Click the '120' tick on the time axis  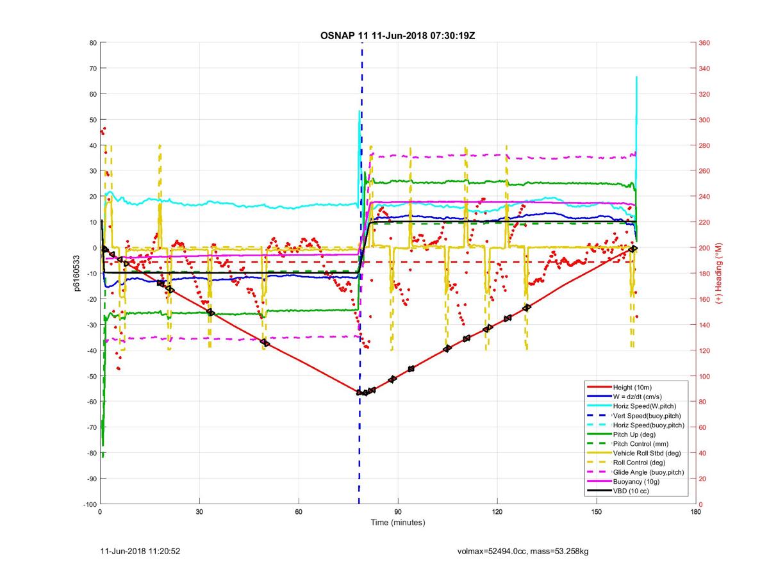click(497, 513)
